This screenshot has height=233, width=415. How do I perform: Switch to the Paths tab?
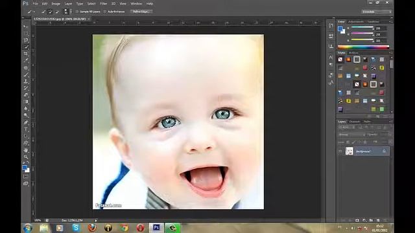coord(367,122)
